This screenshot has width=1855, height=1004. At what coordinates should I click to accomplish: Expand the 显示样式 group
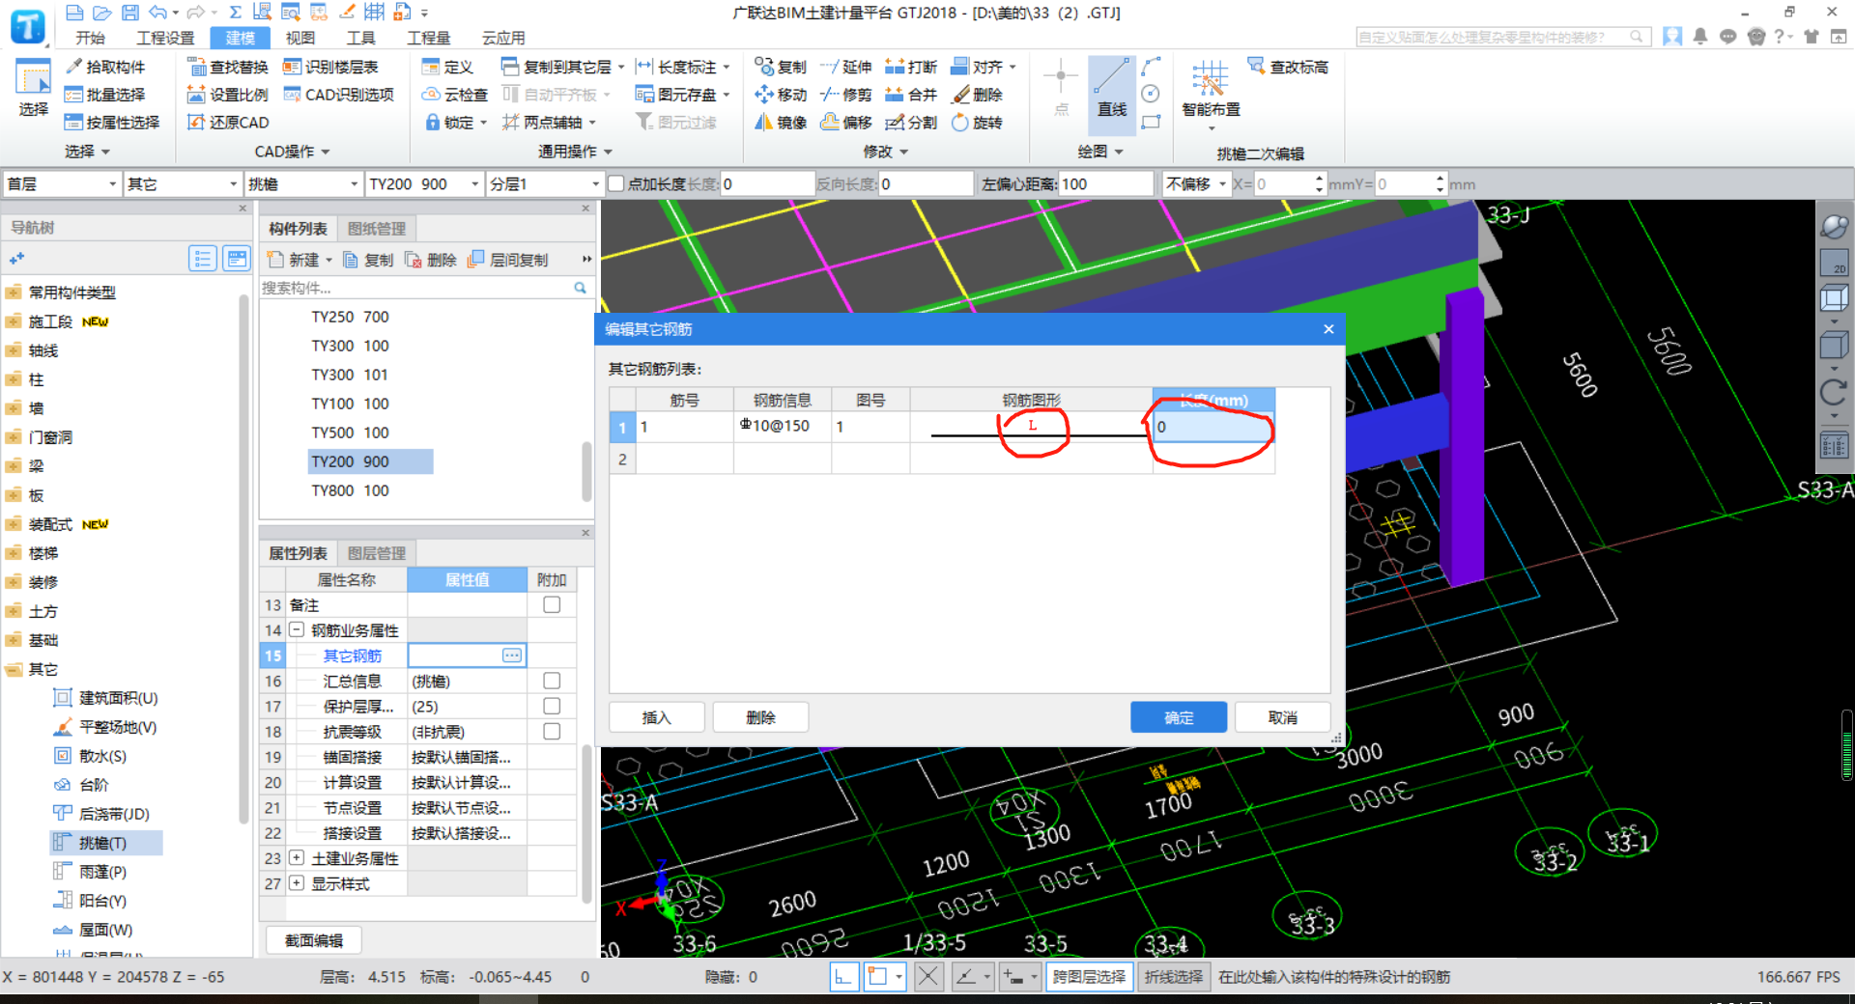tap(297, 882)
